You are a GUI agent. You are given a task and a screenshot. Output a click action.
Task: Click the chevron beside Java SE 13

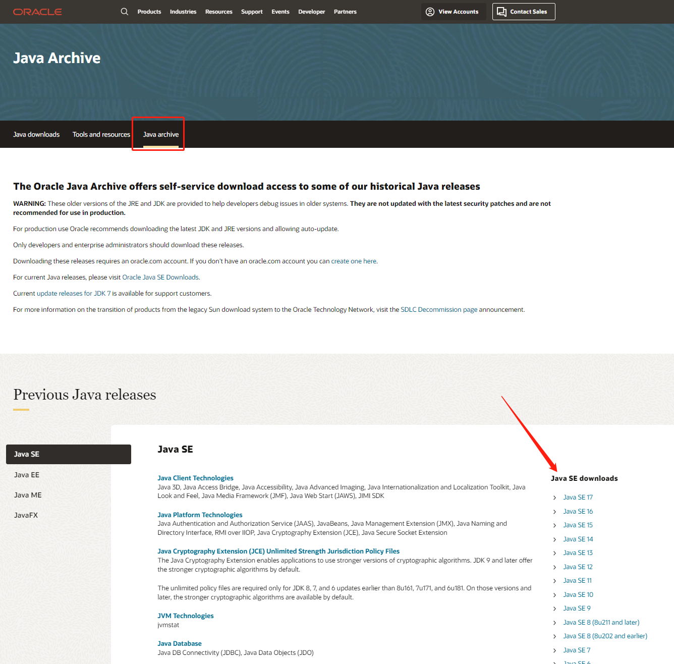pyautogui.click(x=554, y=553)
